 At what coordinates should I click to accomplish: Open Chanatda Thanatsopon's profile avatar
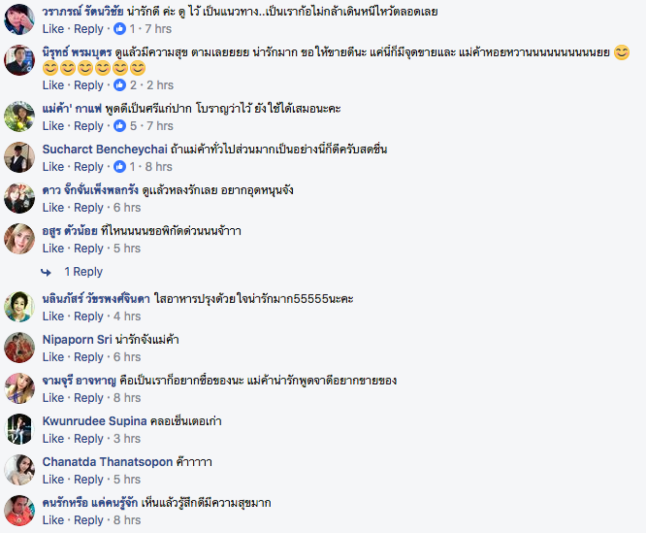(x=19, y=470)
